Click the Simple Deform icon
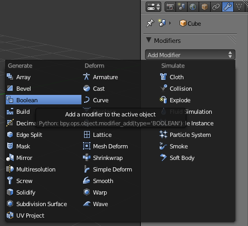Viewport: 248px width, 226px height. (x=87, y=169)
